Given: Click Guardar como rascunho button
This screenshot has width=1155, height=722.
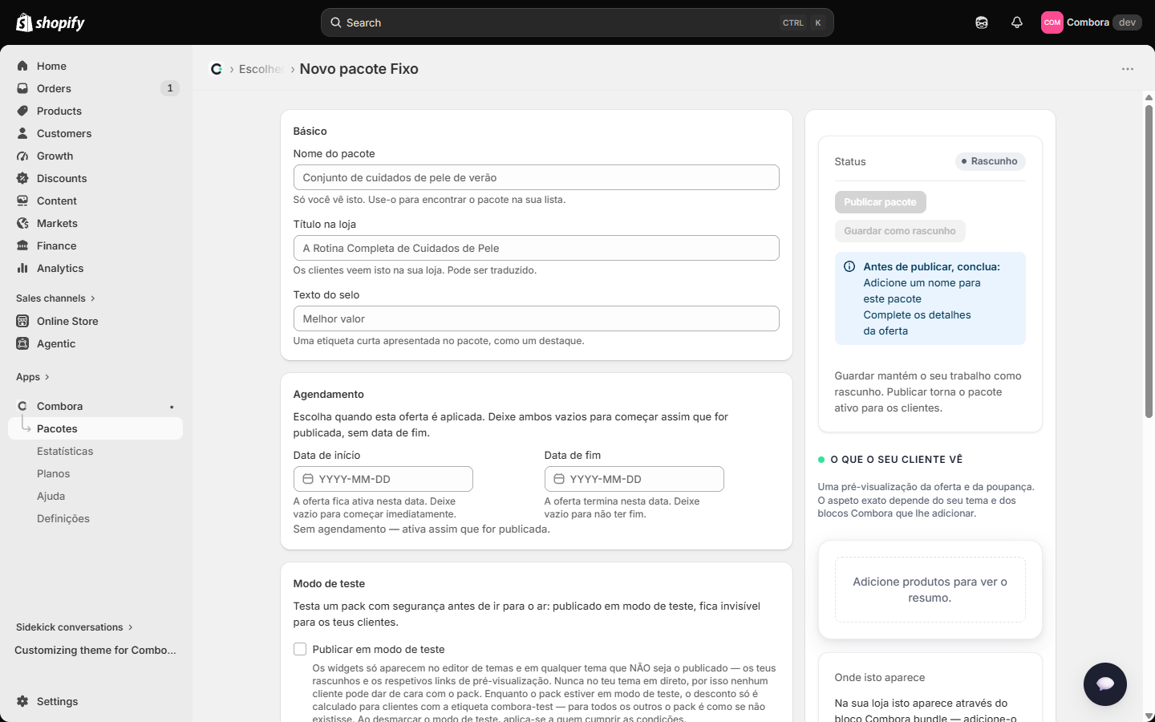Looking at the screenshot, I should click(900, 231).
